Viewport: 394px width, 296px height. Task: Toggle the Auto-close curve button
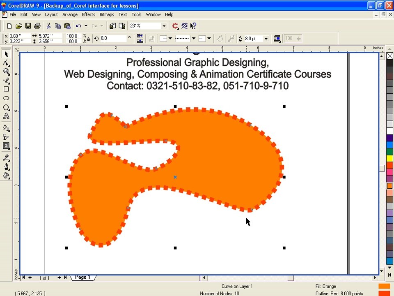[x=220, y=39]
